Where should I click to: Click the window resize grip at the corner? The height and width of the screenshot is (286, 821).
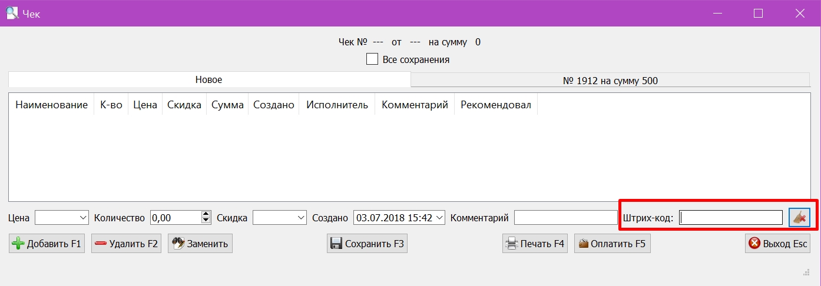click(806, 271)
